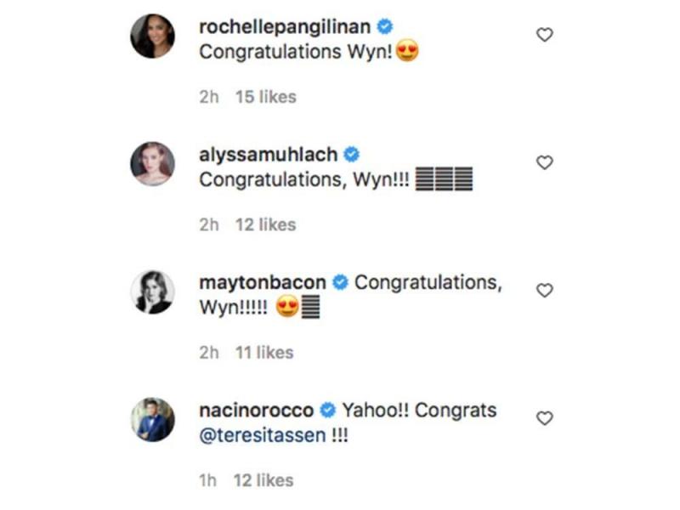
Task: Show the 15 likes on rochellepangilinan's comment
Action: click(265, 97)
